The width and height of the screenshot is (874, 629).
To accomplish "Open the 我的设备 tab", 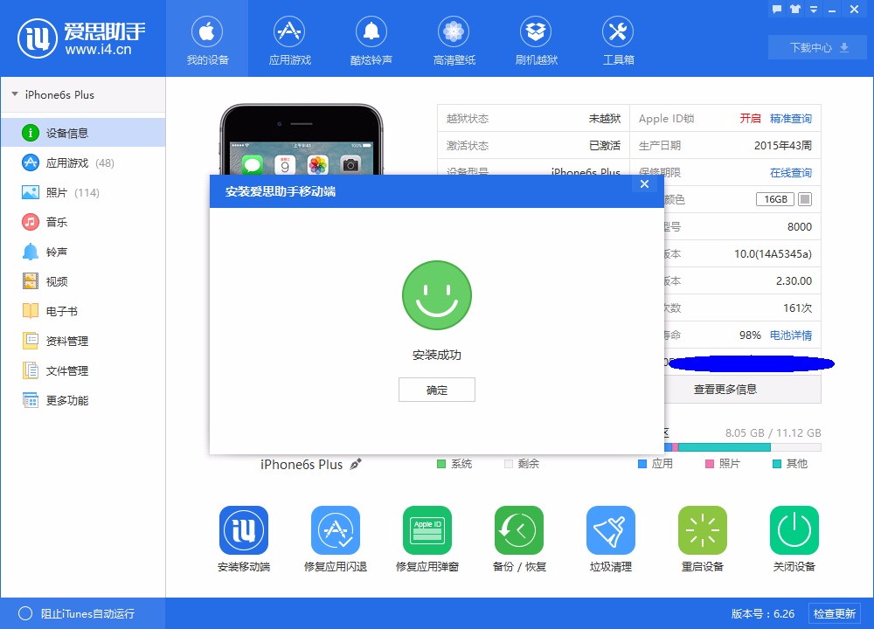I will click(x=207, y=40).
